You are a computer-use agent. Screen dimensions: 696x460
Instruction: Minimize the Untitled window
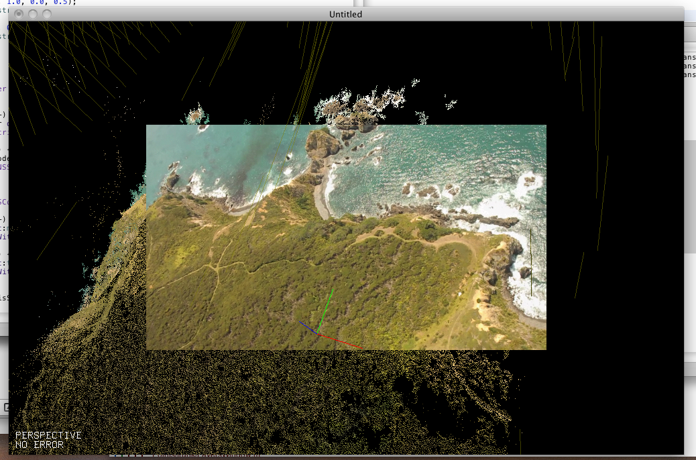click(x=33, y=14)
